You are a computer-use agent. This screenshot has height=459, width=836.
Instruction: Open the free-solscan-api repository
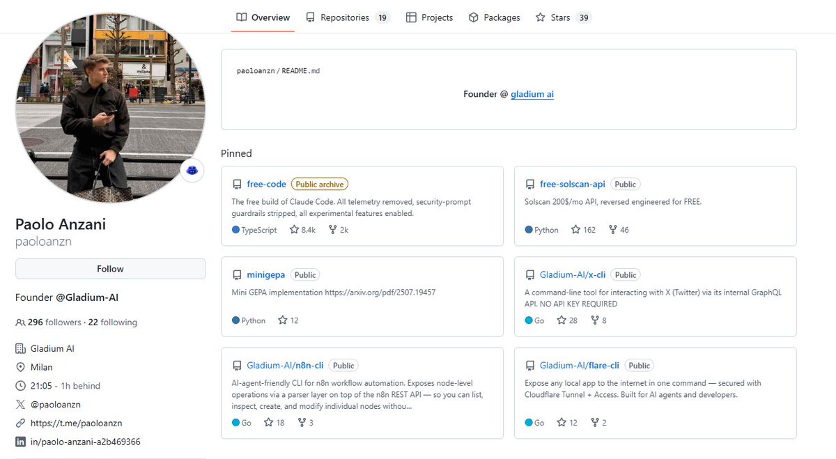pyautogui.click(x=573, y=184)
